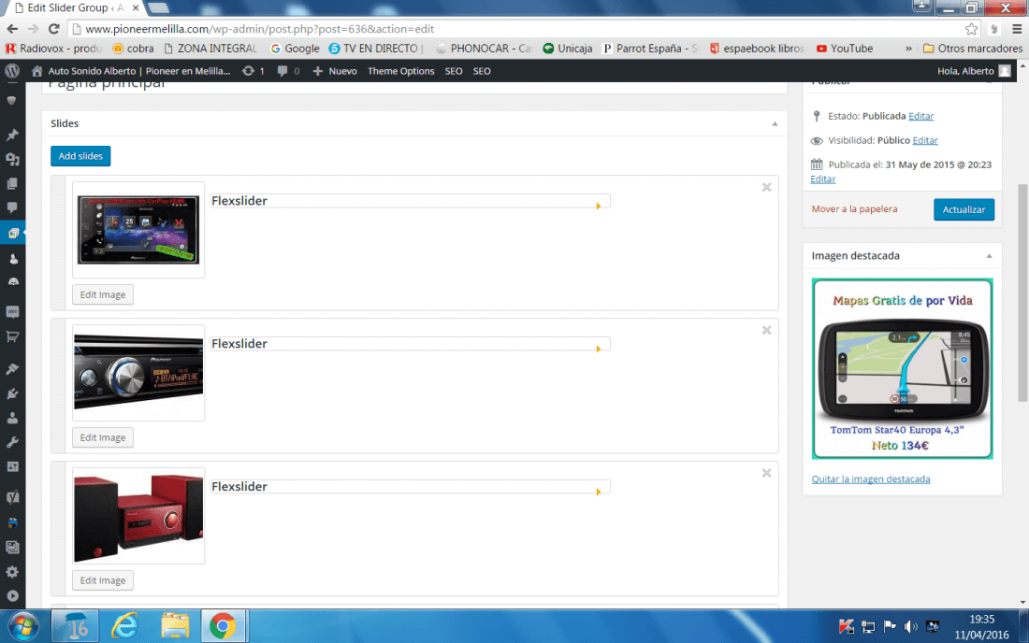The width and height of the screenshot is (1029, 643).
Task: Click Mover a la papelera
Action: click(x=854, y=209)
